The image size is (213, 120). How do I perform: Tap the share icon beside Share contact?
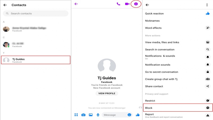pyautogui.click(x=208, y=86)
